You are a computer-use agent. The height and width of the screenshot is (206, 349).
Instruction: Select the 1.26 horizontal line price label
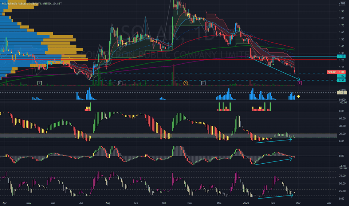[342, 57]
